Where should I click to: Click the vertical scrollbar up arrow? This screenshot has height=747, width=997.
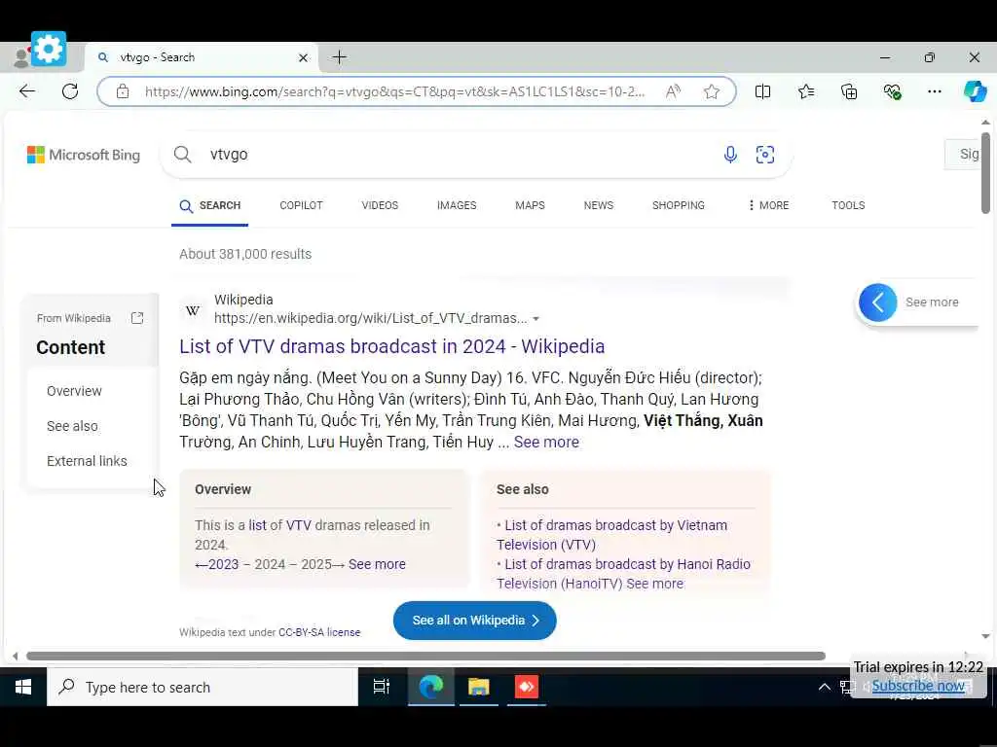pyautogui.click(x=985, y=122)
